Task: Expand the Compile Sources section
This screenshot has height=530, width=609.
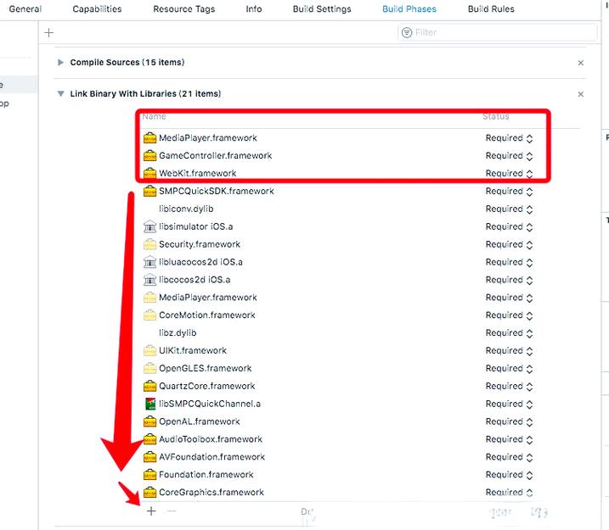Action: 60,63
